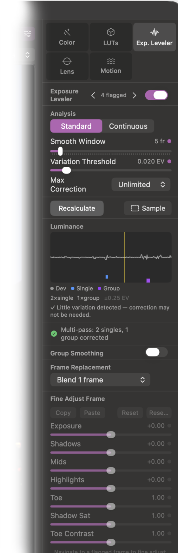Click the truncated Rese... button
178x553 pixels.
click(159, 413)
